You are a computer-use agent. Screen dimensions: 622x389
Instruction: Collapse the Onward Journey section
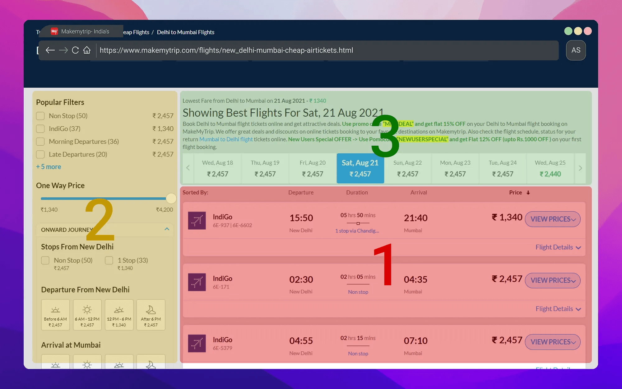(167, 229)
